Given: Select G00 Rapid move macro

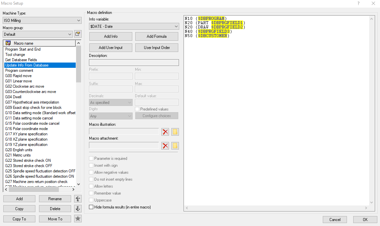Looking at the screenshot, I should 40,76.
